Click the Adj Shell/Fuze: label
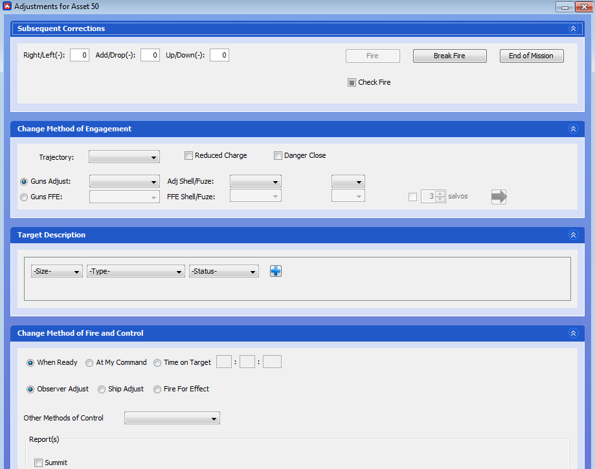The width and height of the screenshot is (595, 469). point(190,181)
